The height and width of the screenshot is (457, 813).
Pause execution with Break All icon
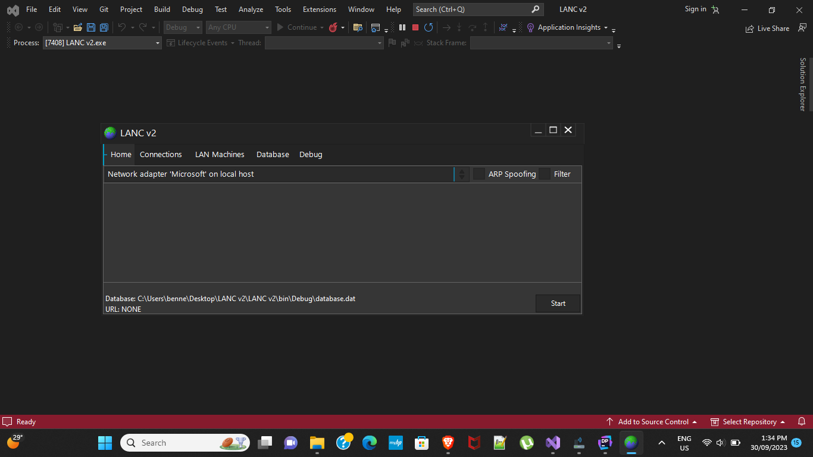[x=402, y=27]
